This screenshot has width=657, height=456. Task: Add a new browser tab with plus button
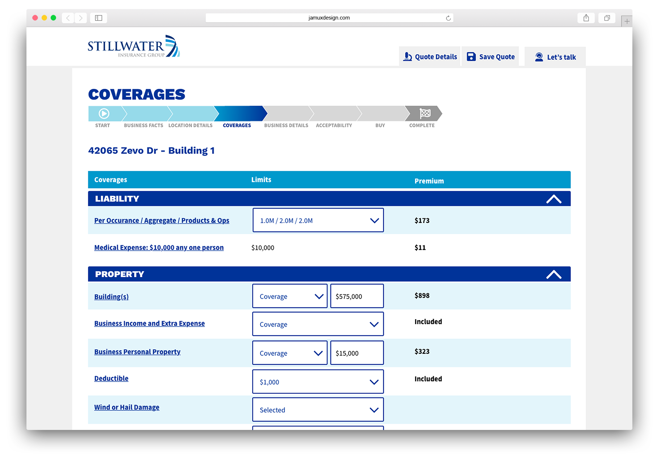(x=627, y=21)
